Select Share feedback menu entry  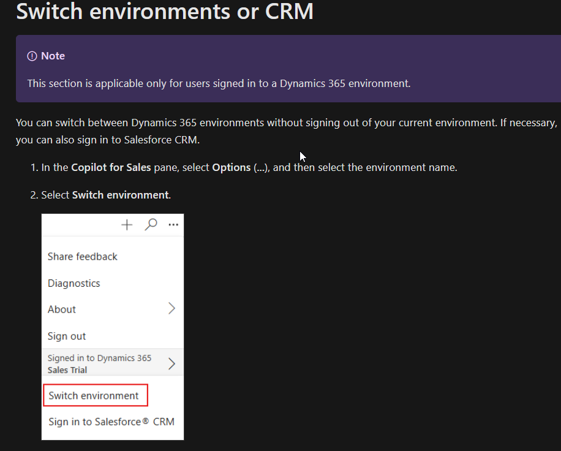tap(82, 257)
